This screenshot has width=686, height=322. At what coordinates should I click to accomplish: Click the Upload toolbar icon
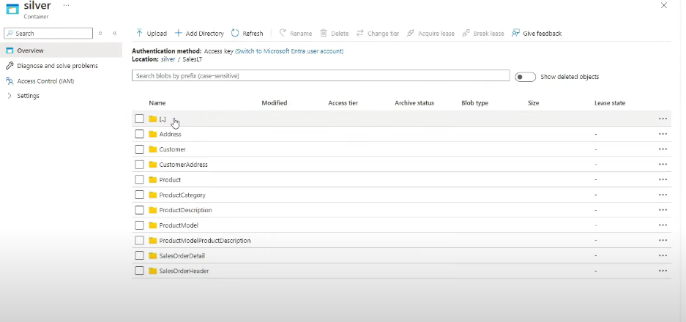139,34
